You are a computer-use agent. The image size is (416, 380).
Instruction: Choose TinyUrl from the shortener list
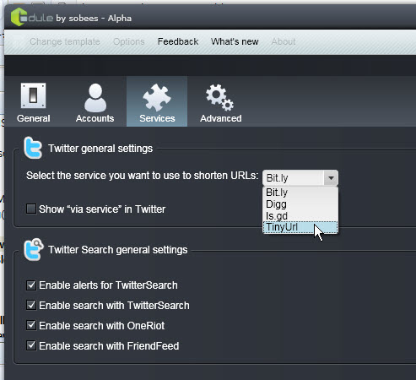[x=300, y=227]
